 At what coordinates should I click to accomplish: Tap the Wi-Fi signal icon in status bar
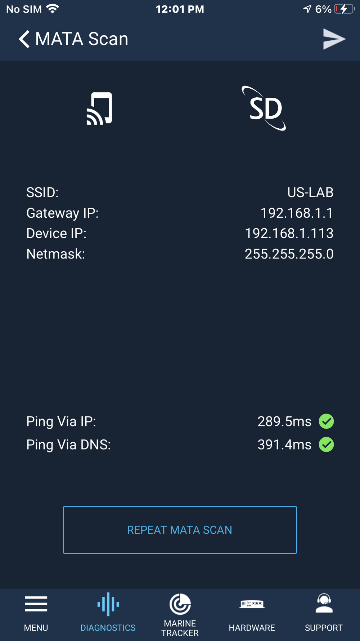coord(53,9)
